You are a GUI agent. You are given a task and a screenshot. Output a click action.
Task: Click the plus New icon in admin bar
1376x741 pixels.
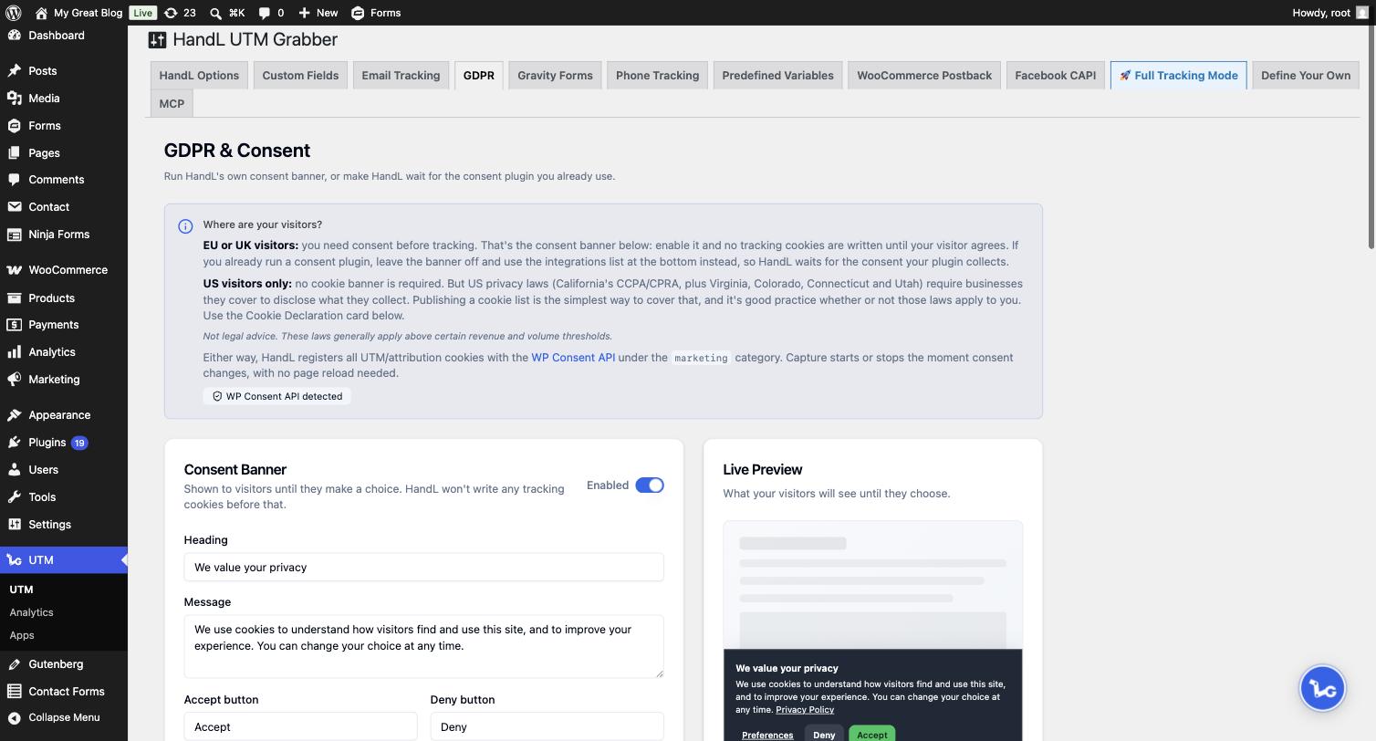pyautogui.click(x=305, y=13)
